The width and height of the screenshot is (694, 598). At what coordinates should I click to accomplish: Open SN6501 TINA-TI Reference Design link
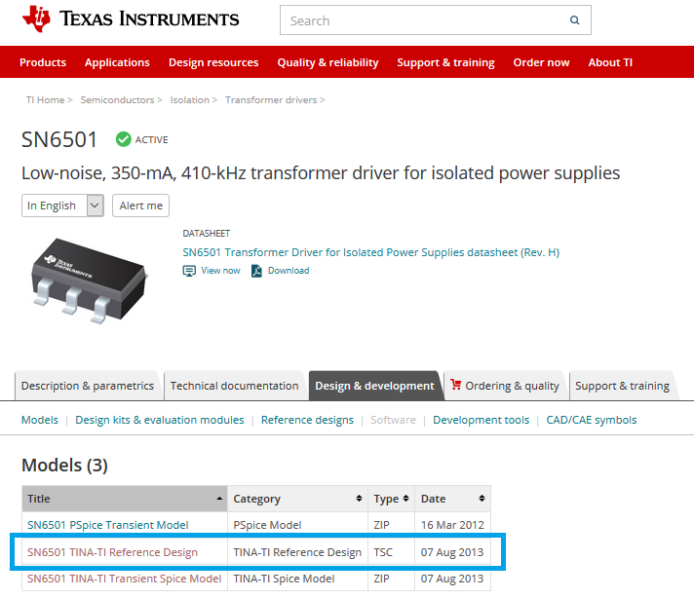coord(112,552)
